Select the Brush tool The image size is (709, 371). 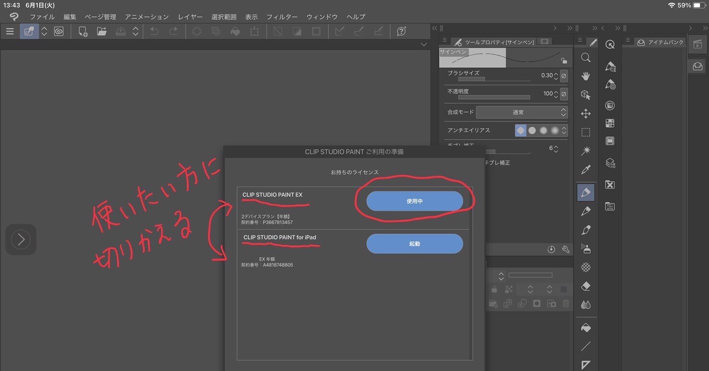(x=585, y=230)
